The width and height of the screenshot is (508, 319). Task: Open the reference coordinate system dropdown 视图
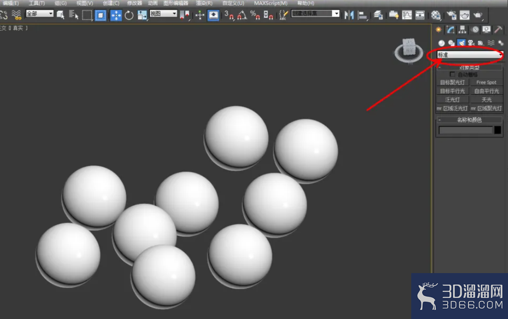click(x=164, y=14)
